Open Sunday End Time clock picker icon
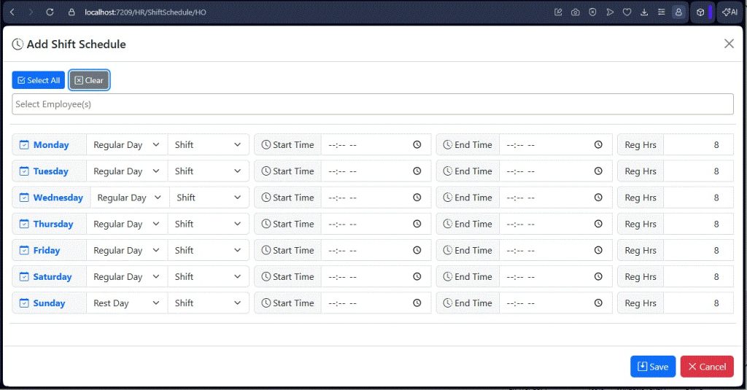 click(x=598, y=303)
